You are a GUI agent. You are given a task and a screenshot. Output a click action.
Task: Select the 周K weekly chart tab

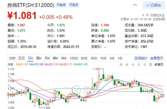39,58
